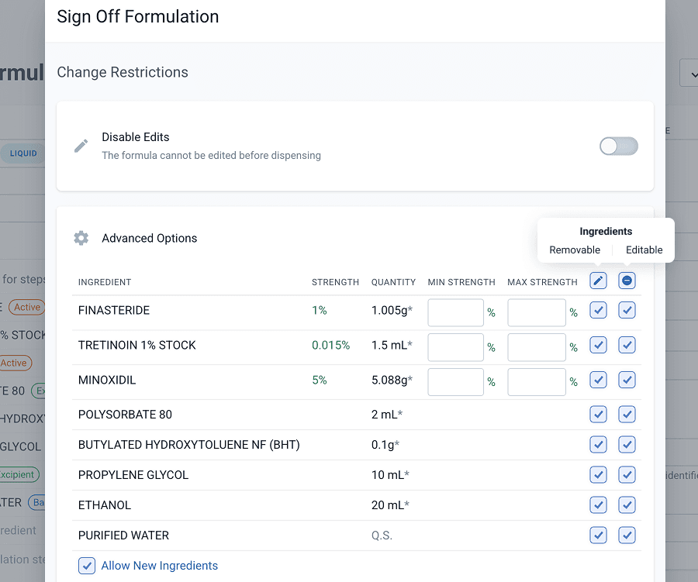Toggle PROPYLENE GLYCOL pencil-column checkbox
The height and width of the screenshot is (582, 698).
598,475
